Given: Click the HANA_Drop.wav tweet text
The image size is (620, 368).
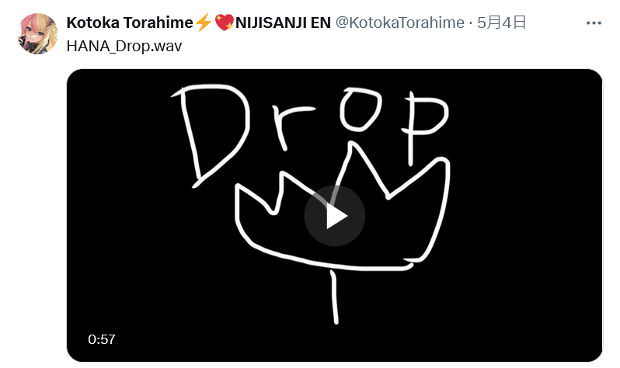Looking at the screenshot, I should [x=124, y=47].
